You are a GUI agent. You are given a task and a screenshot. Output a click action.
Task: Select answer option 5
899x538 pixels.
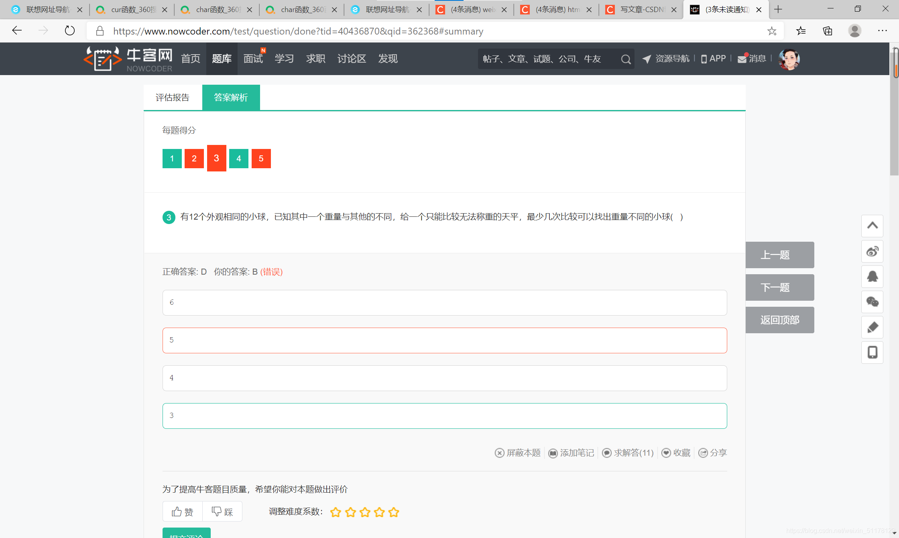tap(445, 340)
